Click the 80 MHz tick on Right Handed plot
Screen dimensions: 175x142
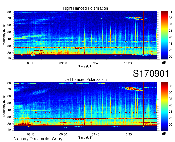[9, 12]
